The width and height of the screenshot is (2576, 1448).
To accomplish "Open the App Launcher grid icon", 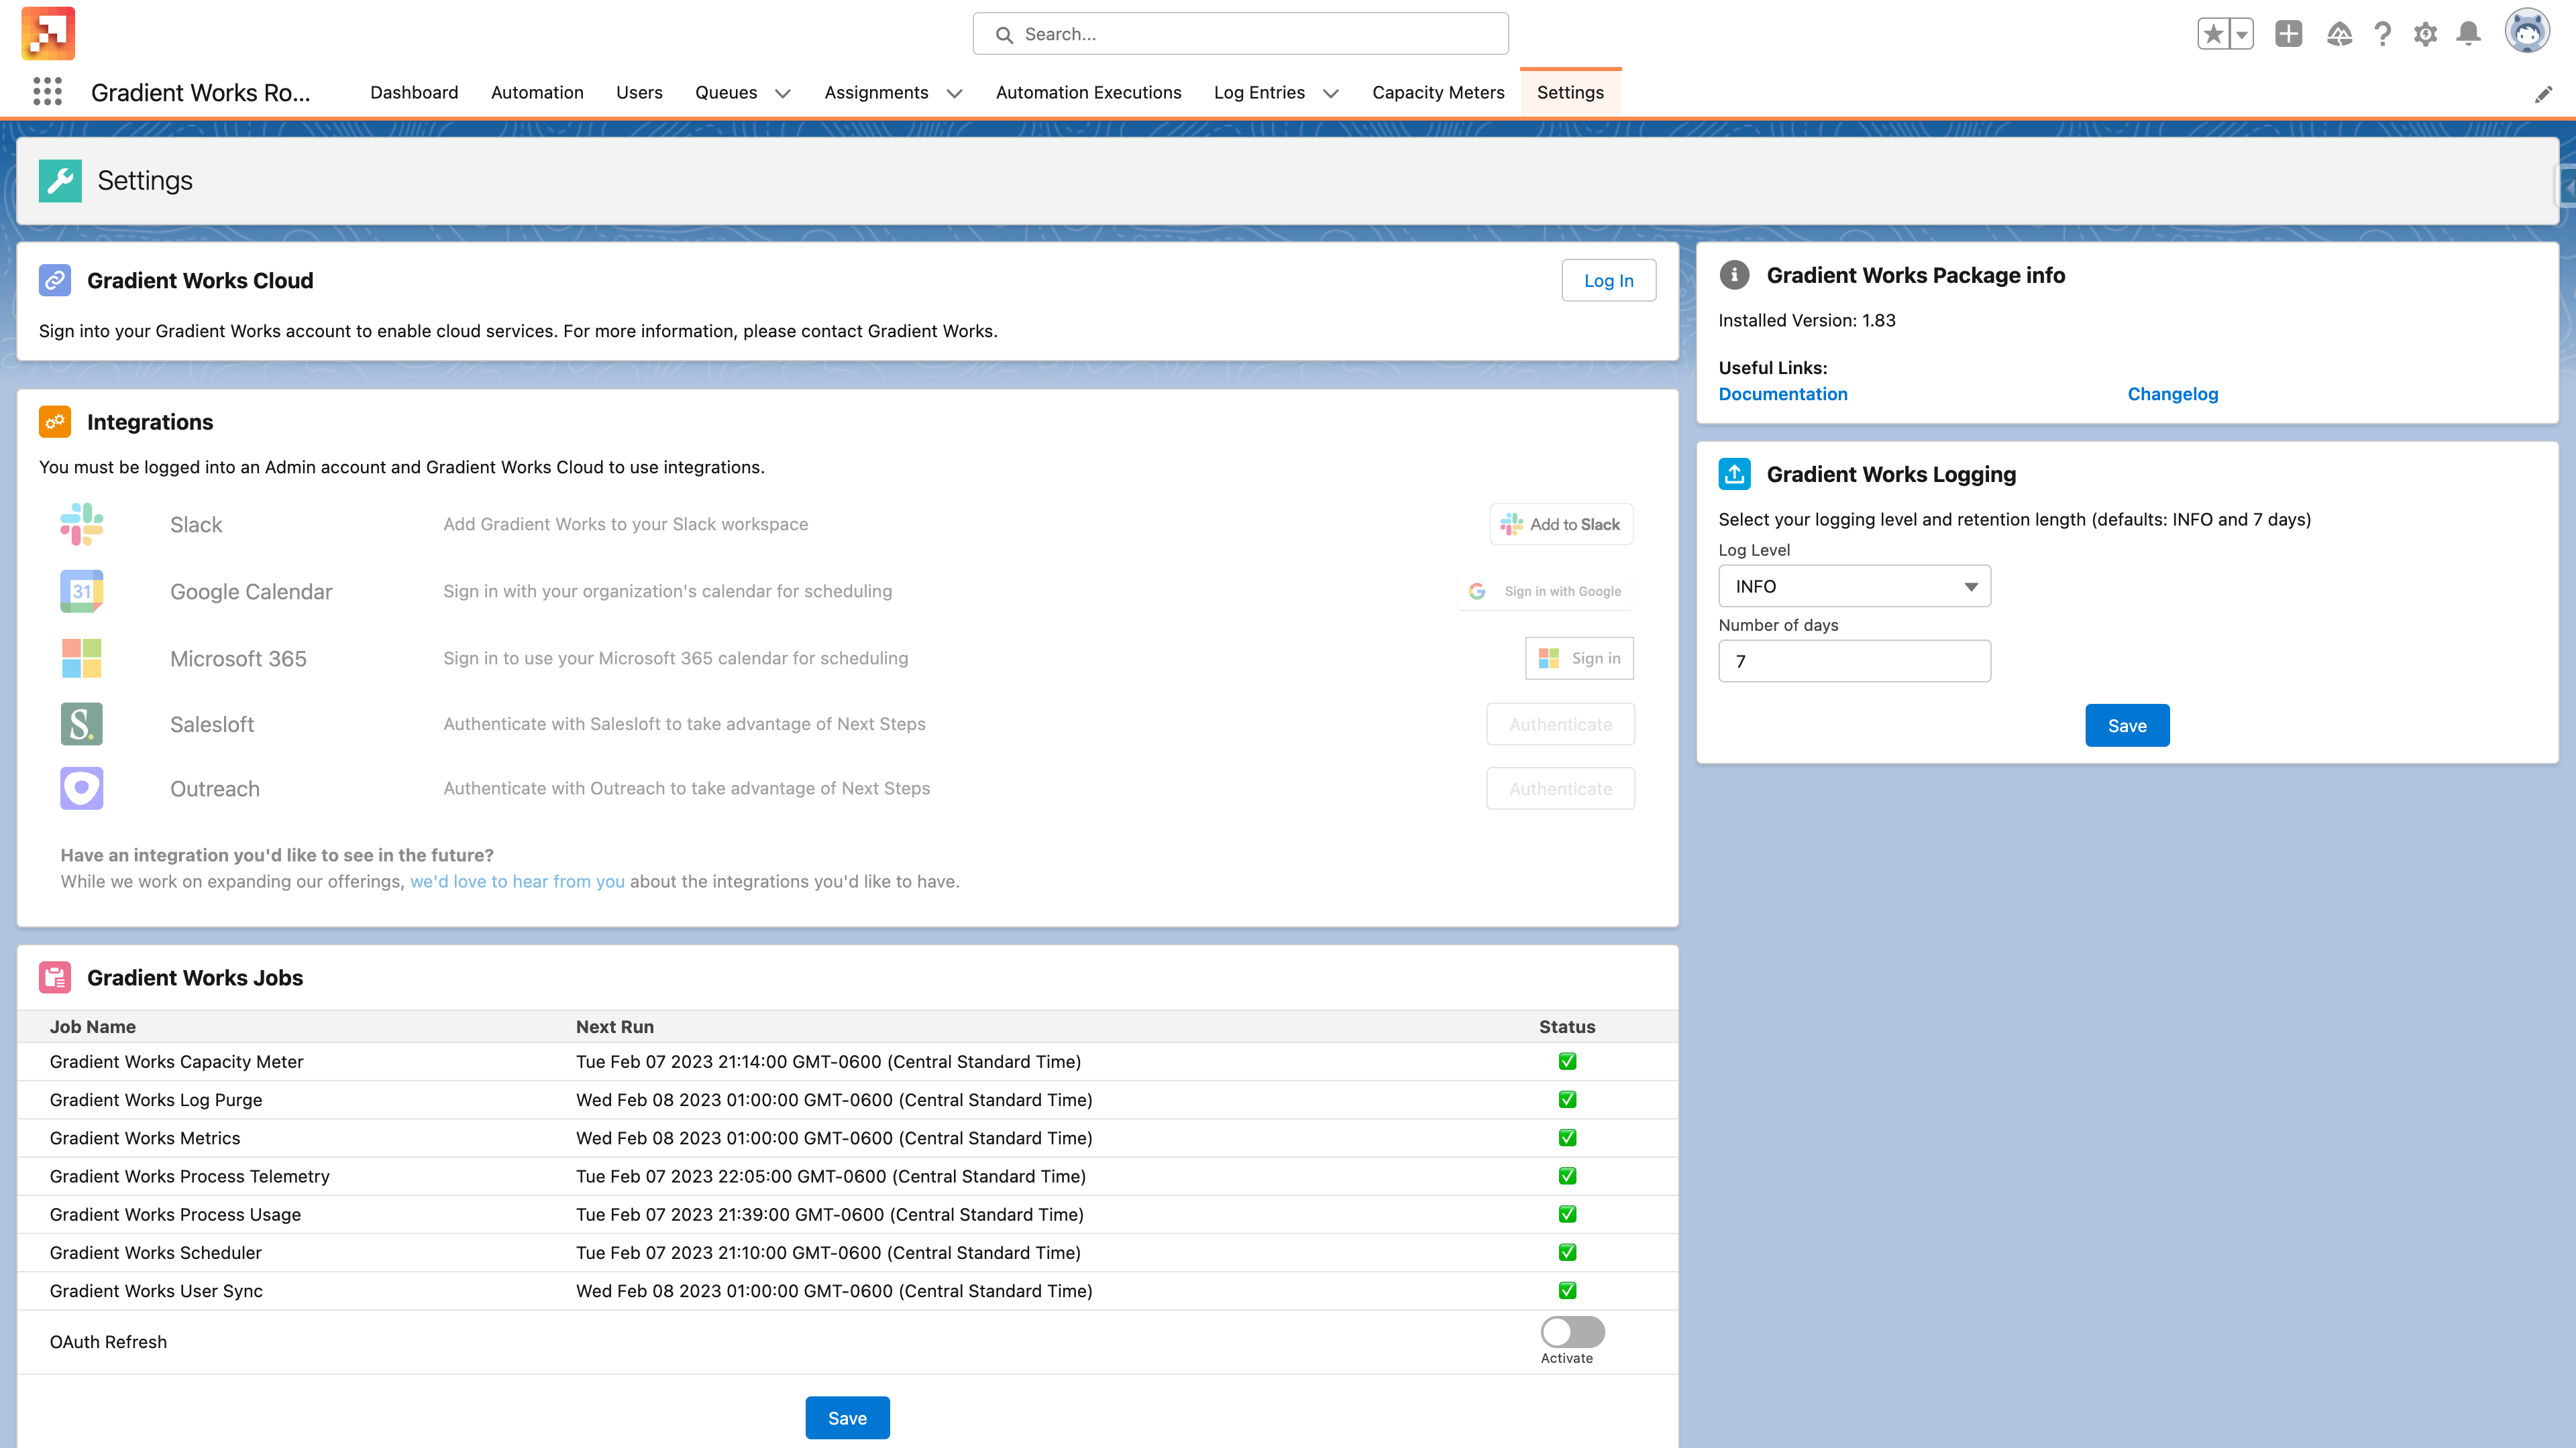I will click(x=47, y=92).
